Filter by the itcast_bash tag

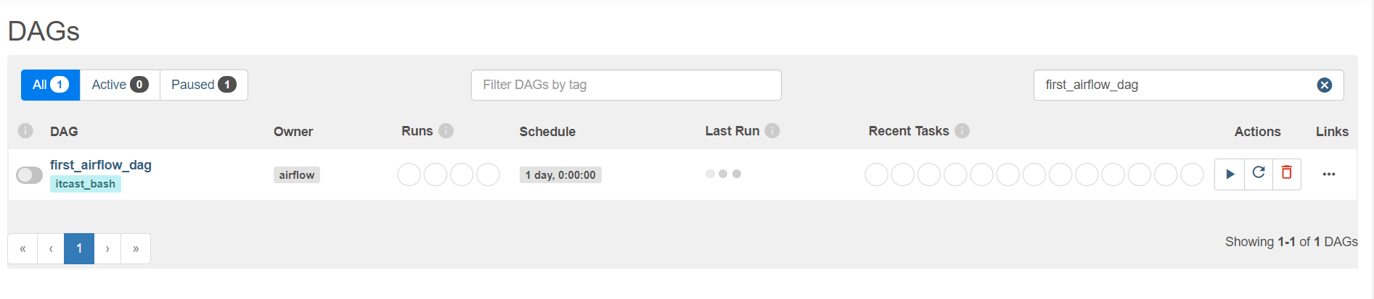[x=86, y=184]
